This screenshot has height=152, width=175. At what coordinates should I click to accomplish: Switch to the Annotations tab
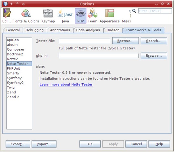point(60,30)
